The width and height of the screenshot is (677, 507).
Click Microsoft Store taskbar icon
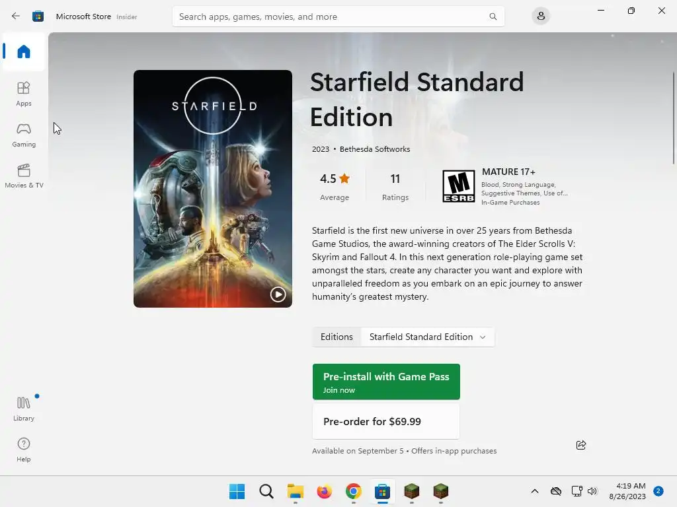point(383,491)
